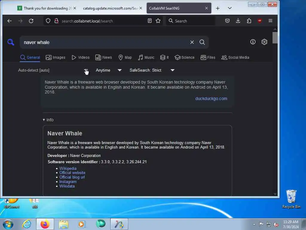Switch to the News category tab
Screen dimensions: 306x230
104,57
